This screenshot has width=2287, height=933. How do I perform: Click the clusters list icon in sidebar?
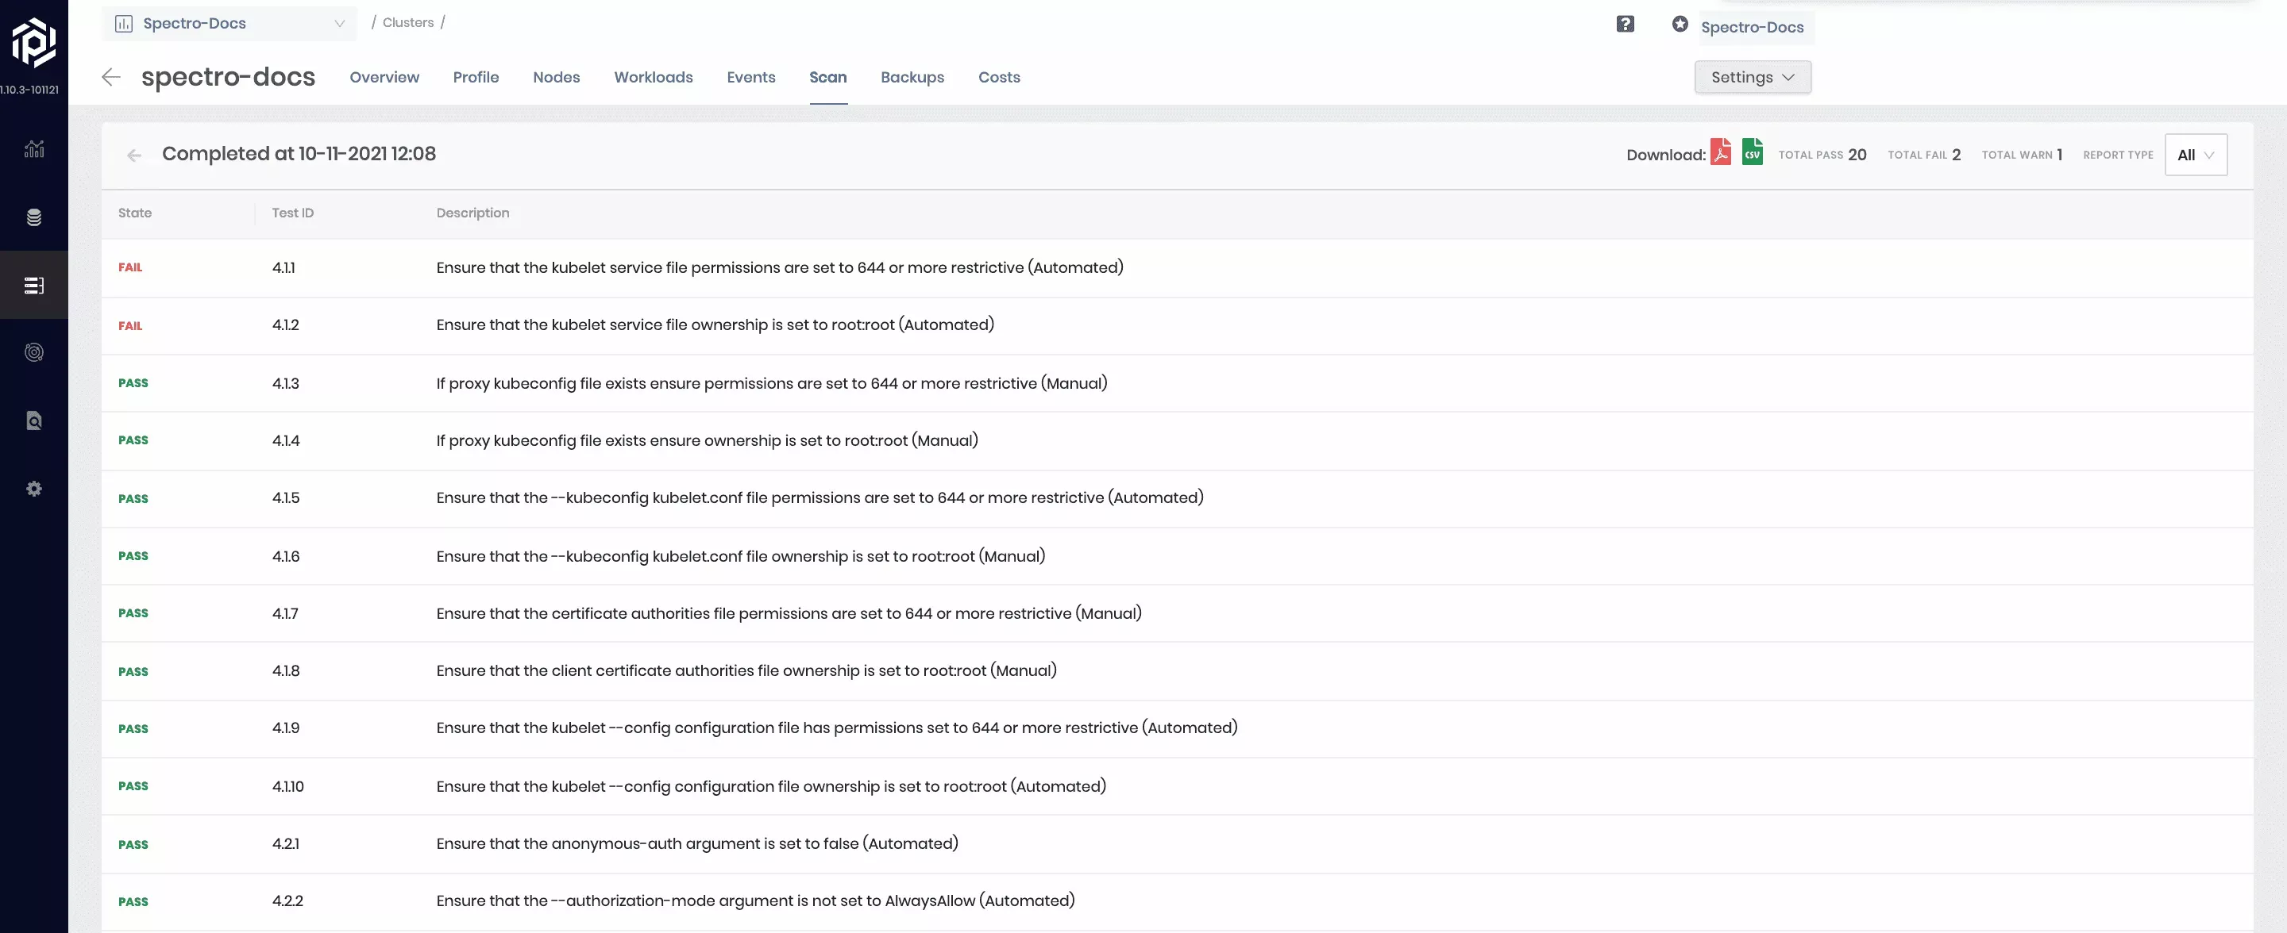[33, 286]
